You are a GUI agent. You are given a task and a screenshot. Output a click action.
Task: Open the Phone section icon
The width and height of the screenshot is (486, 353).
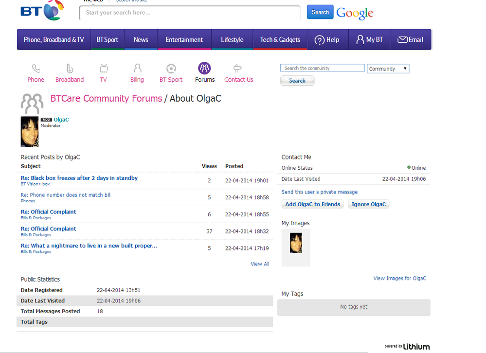pos(36,68)
